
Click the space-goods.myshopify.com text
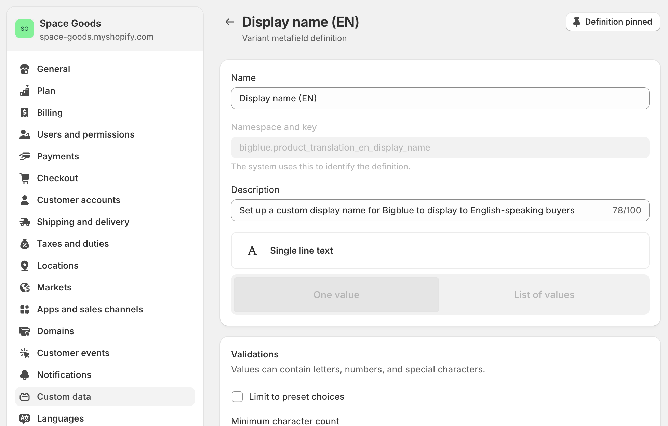coord(96,37)
